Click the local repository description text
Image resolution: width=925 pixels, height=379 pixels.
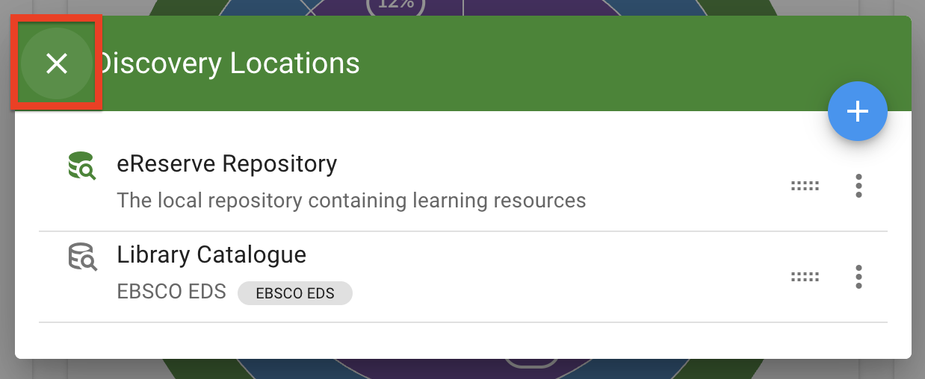tap(351, 201)
